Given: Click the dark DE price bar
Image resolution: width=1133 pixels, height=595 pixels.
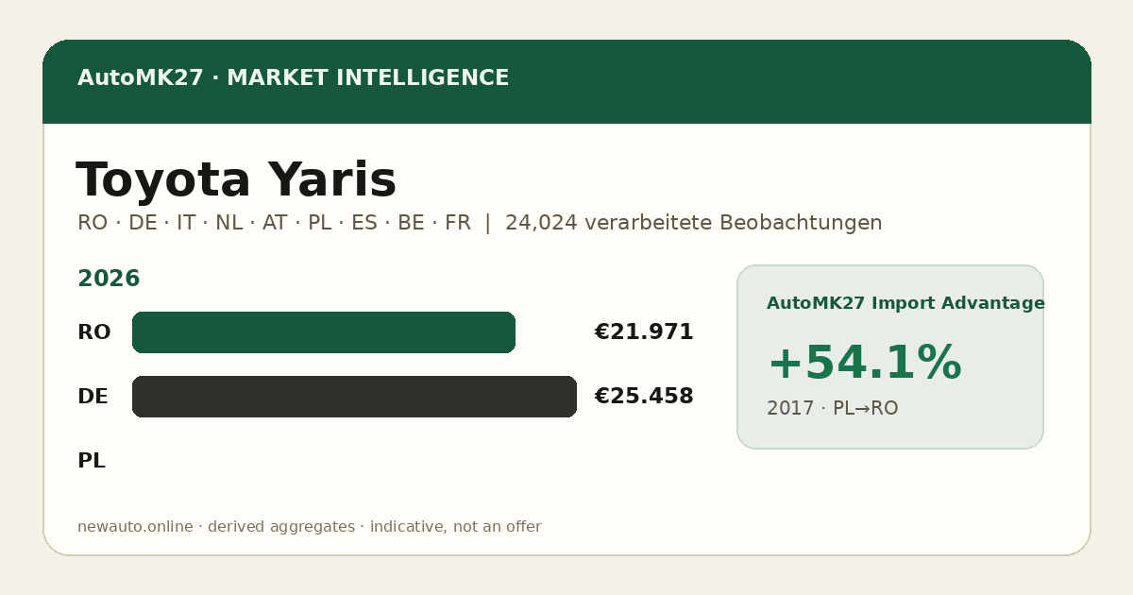Looking at the screenshot, I should pos(354,397).
